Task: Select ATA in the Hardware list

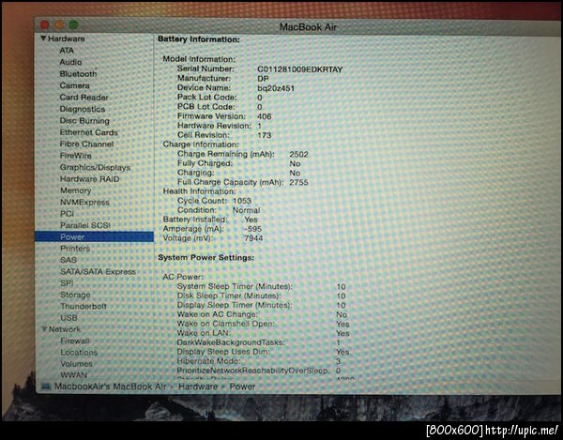Action: click(x=67, y=51)
